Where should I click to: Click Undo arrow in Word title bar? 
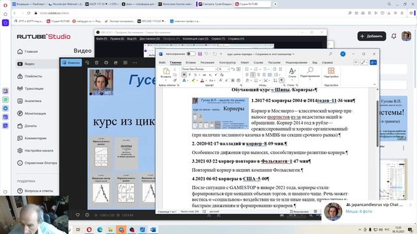[x=207, y=54]
